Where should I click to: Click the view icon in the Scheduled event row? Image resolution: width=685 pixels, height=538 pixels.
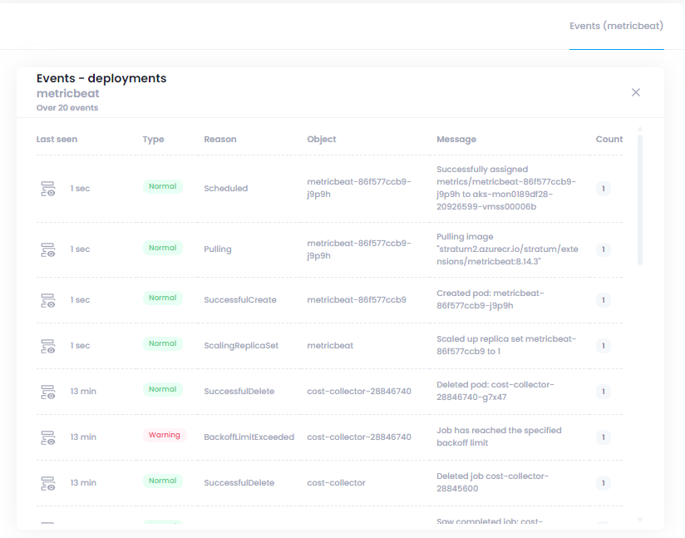click(48, 189)
